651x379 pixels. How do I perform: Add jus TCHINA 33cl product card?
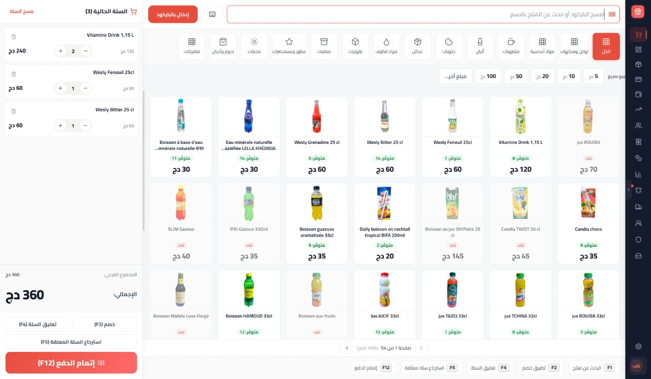pyautogui.click(x=520, y=305)
